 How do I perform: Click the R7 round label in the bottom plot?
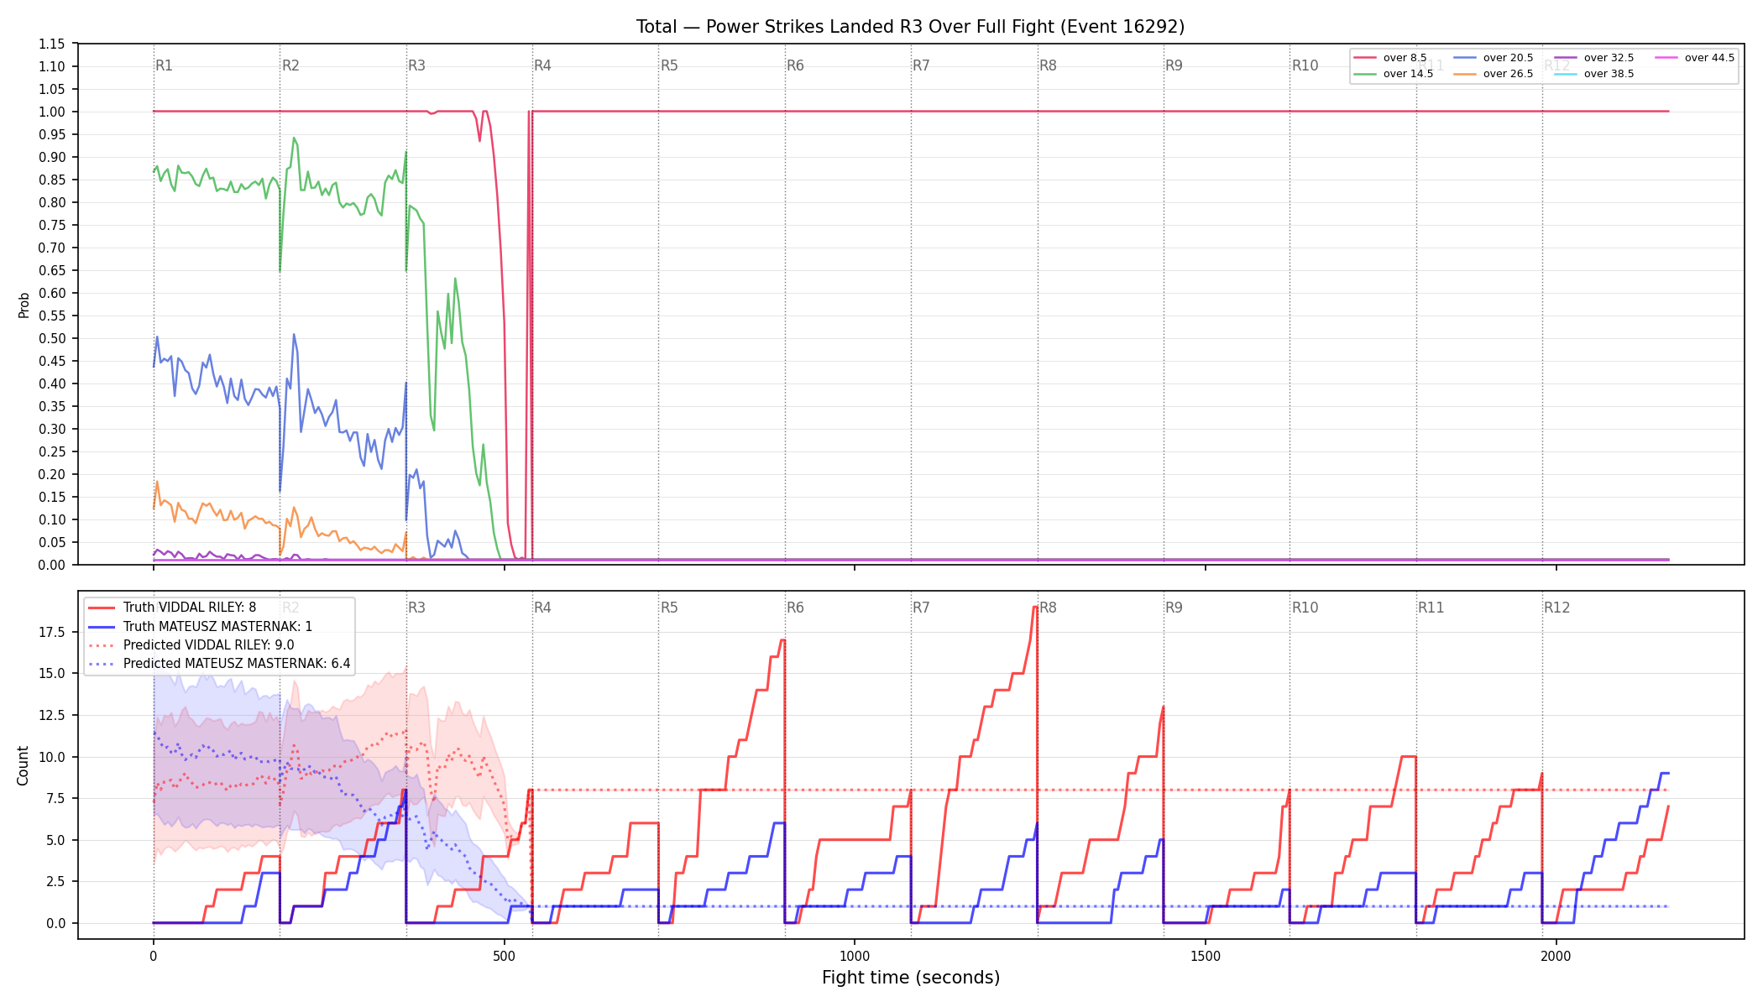pyautogui.click(x=922, y=608)
